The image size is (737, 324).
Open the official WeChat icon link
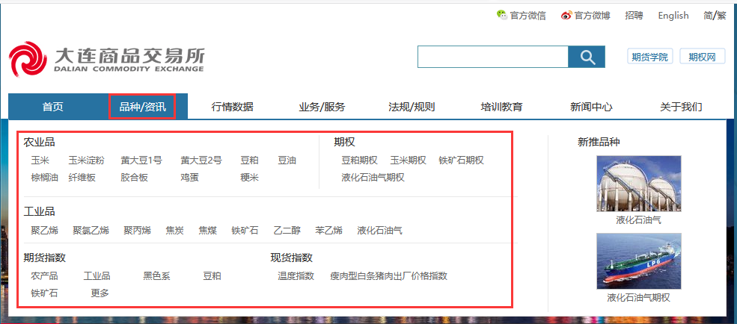click(501, 15)
